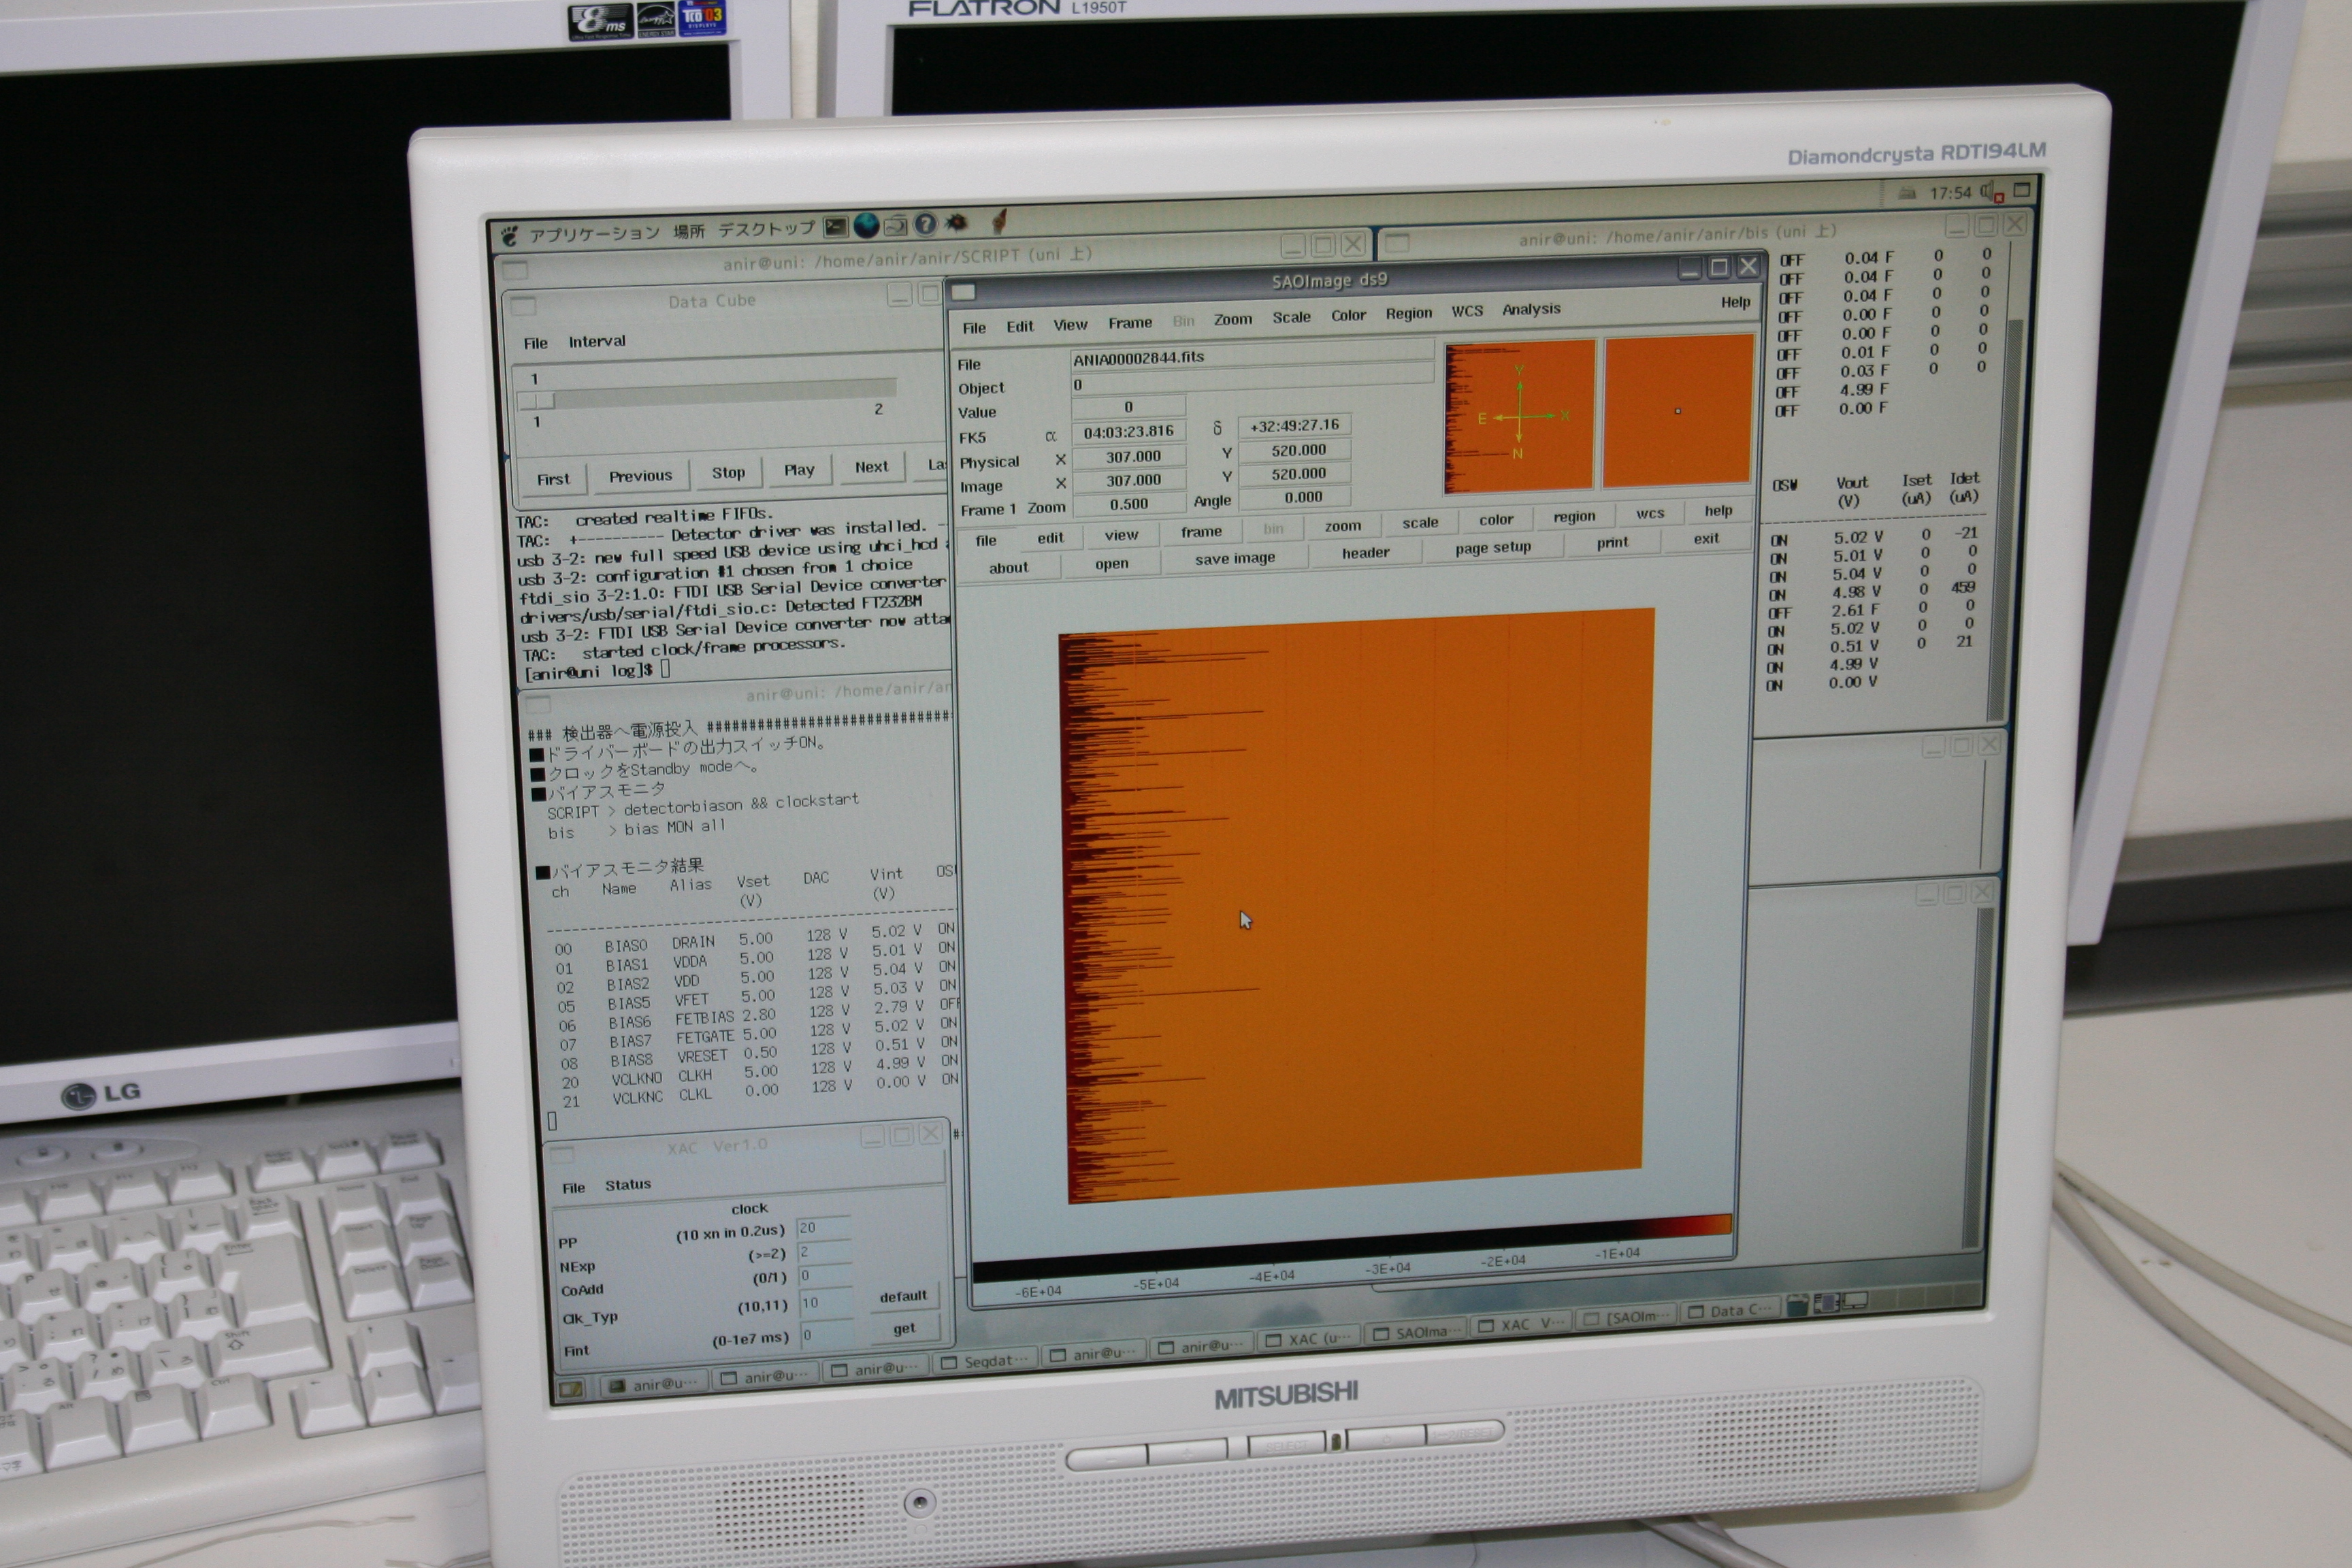Switch to the 'Data C…' taskbar window
Image resolution: width=2352 pixels, height=1568 pixels.
(x=1731, y=1309)
